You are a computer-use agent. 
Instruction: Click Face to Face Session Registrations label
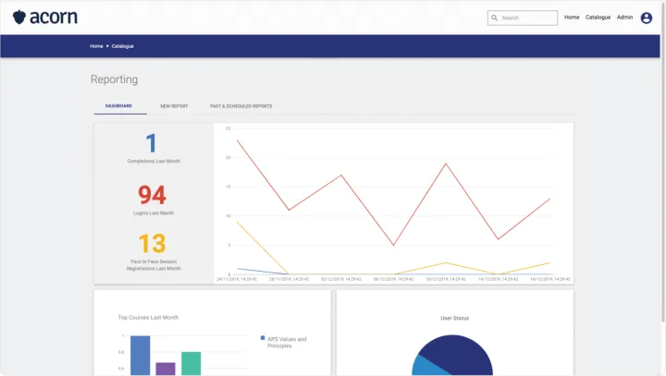click(154, 265)
